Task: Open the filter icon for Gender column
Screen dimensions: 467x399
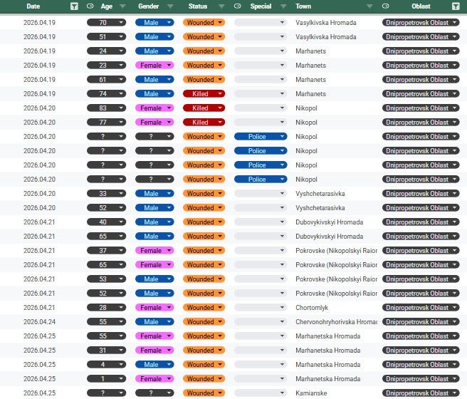Action: tap(170, 6)
